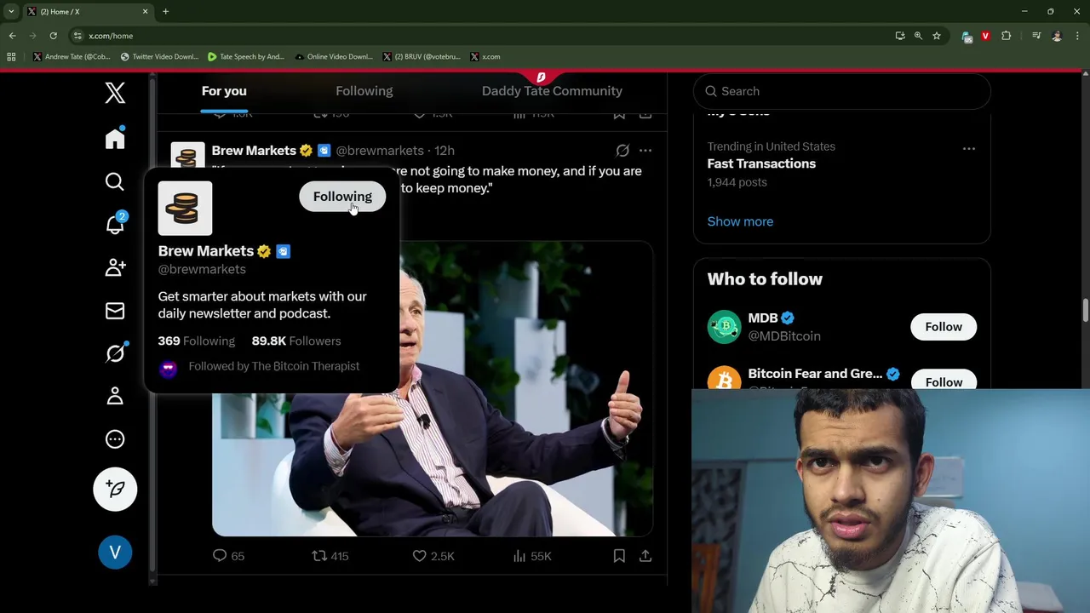The image size is (1090, 613).
Task: Open Chrome profile avatar icon
Action: coord(1057,36)
